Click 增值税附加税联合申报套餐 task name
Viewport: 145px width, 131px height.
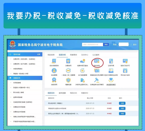click(57, 108)
